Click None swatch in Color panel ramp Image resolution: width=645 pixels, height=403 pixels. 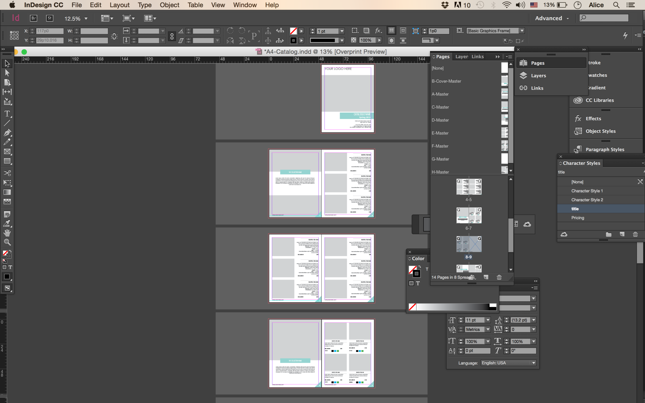(412, 307)
